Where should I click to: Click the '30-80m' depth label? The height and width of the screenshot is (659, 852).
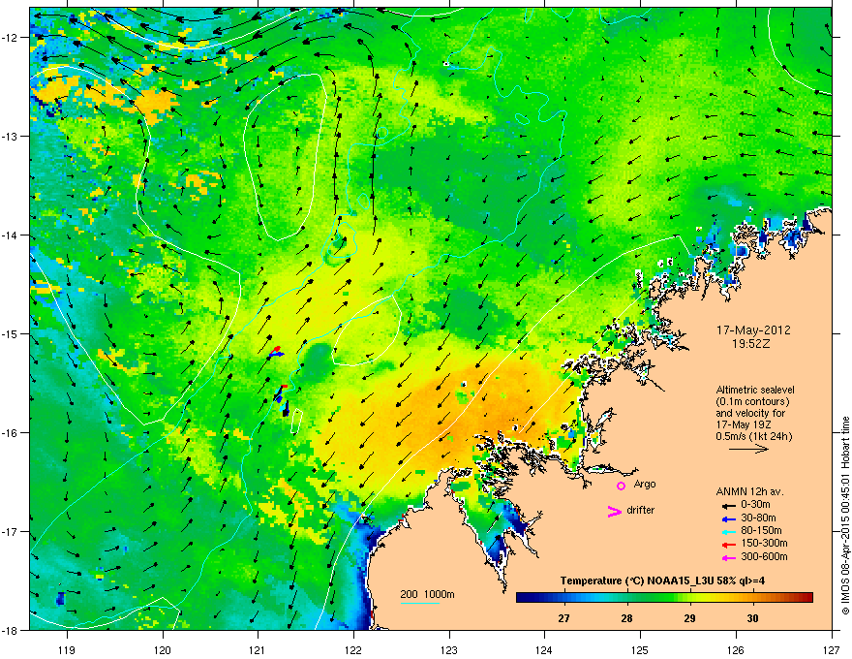(758, 518)
